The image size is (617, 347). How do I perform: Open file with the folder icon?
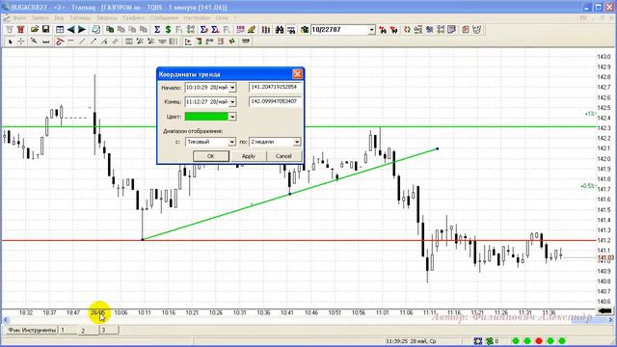35,30
